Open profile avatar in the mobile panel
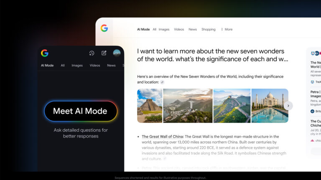This screenshot has width=321, height=180. (x=117, y=53)
